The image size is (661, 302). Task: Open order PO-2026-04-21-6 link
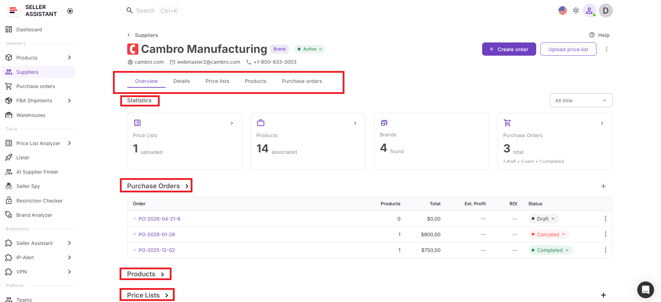(x=159, y=219)
